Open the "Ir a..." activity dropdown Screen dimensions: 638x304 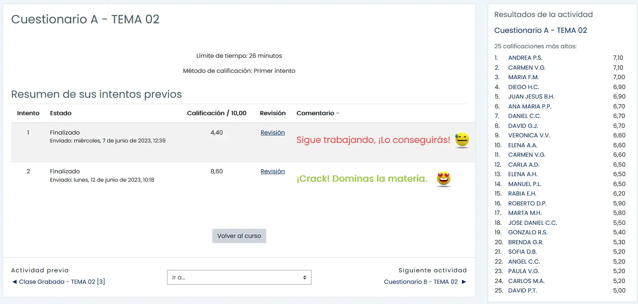click(239, 277)
